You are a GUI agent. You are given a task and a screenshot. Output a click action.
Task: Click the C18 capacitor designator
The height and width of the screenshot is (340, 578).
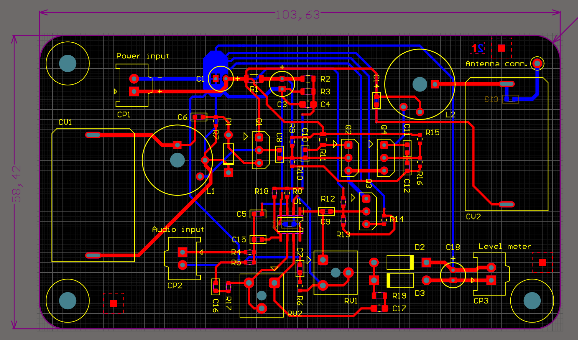(x=453, y=247)
